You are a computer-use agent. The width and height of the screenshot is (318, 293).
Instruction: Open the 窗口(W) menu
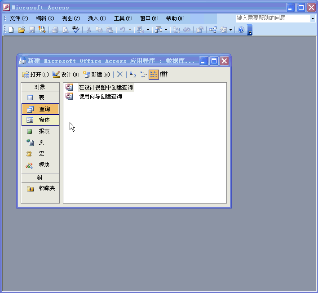[149, 18]
